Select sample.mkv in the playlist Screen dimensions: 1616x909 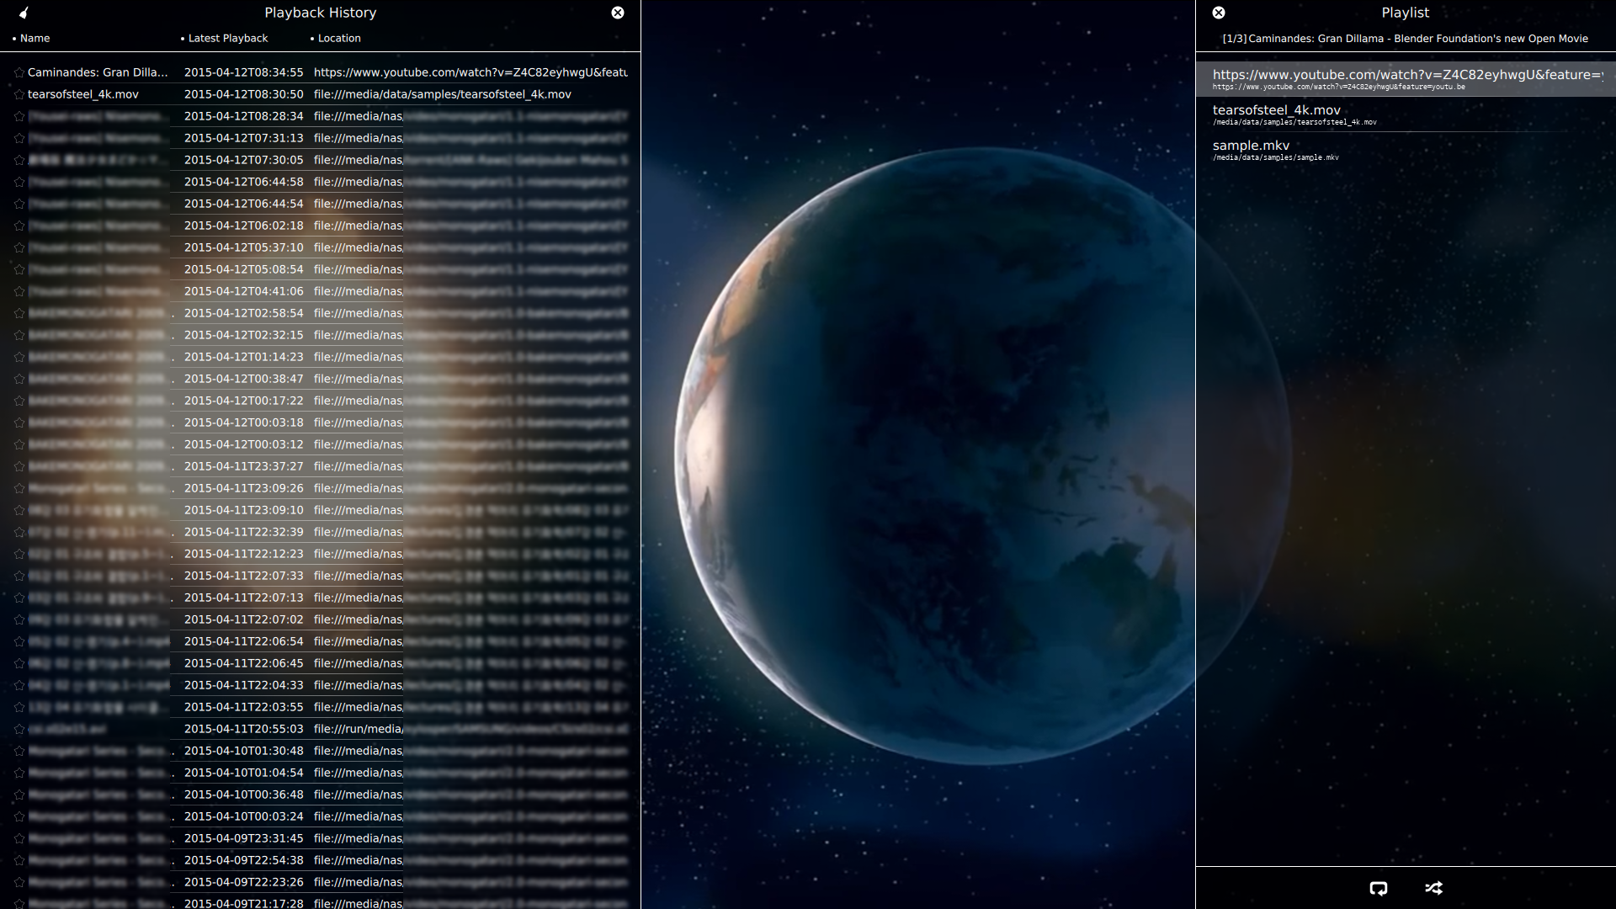(x=1406, y=150)
